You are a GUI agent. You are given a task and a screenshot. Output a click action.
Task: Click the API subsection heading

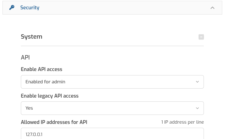click(25, 57)
